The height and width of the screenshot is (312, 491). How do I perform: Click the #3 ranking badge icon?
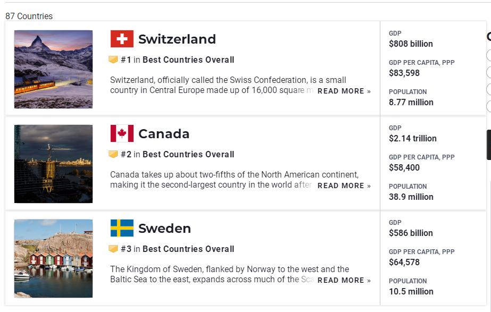pos(113,249)
